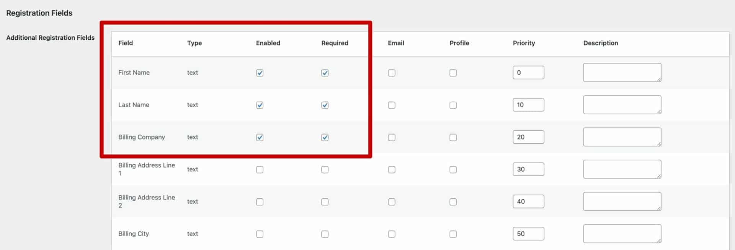Enable the Billing Address Line 2 field
The height and width of the screenshot is (250, 735).
[x=260, y=201]
